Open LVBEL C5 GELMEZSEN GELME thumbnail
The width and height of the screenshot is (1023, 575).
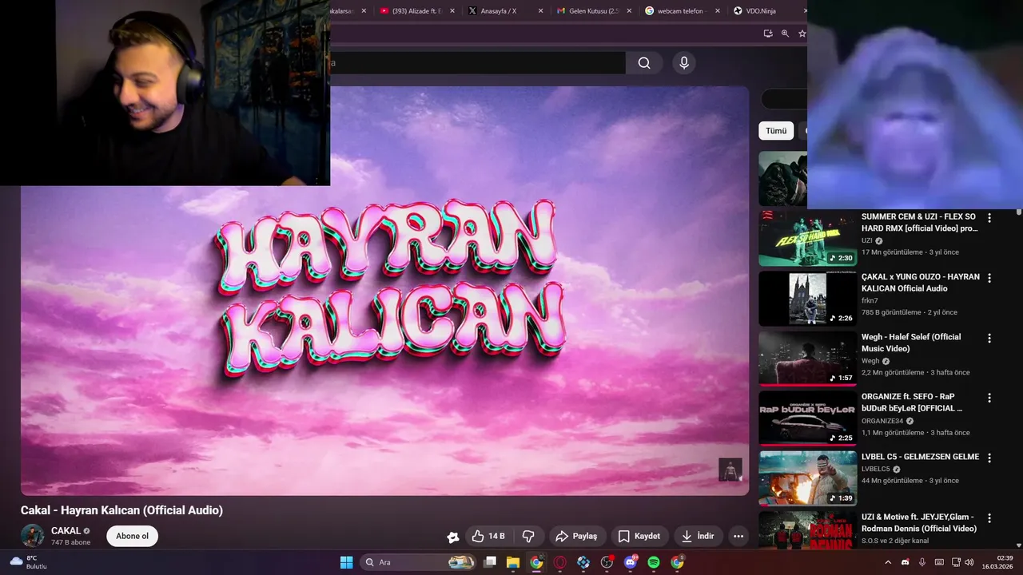807,478
